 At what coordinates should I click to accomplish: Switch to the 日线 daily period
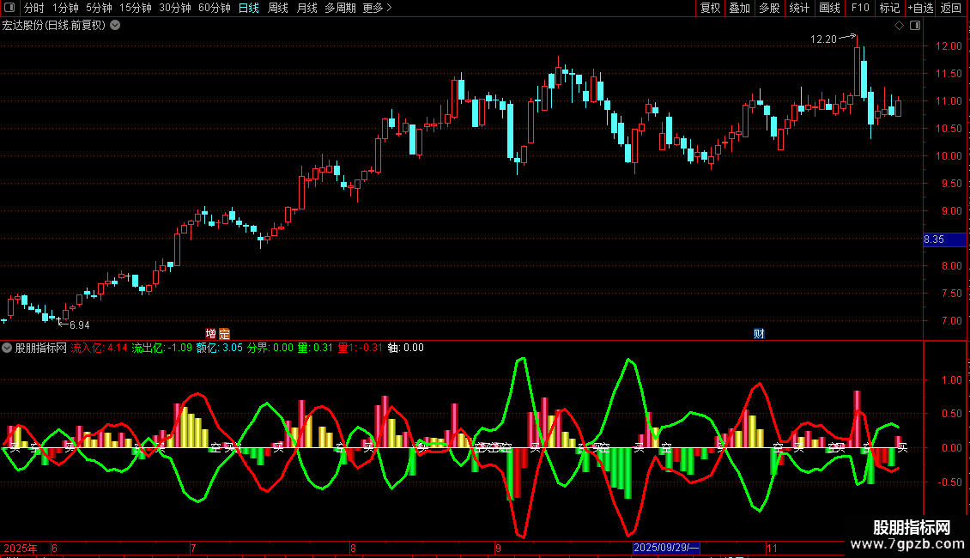(249, 9)
